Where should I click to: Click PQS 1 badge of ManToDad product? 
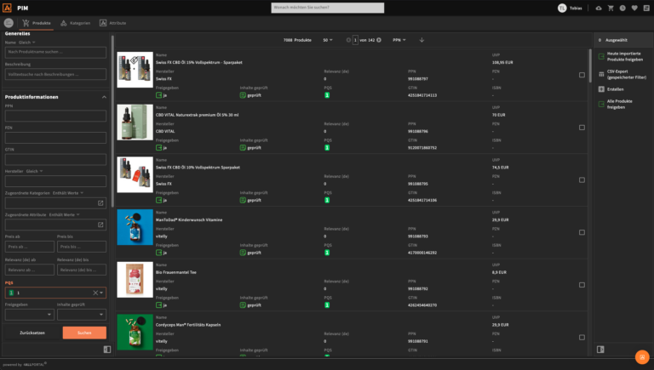point(327,253)
